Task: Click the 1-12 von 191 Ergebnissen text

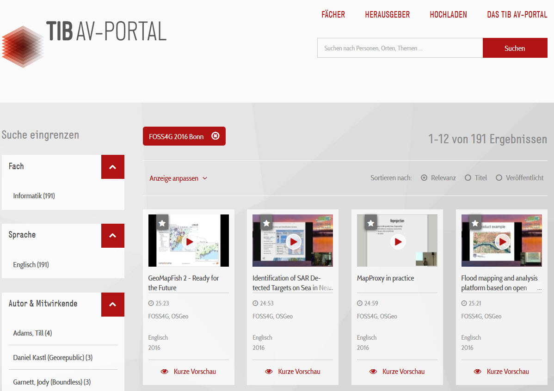Action: (x=487, y=139)
